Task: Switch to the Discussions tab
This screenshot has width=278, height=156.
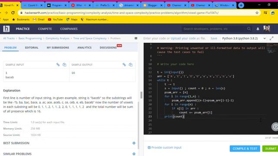Action: (x=108, y=48)
